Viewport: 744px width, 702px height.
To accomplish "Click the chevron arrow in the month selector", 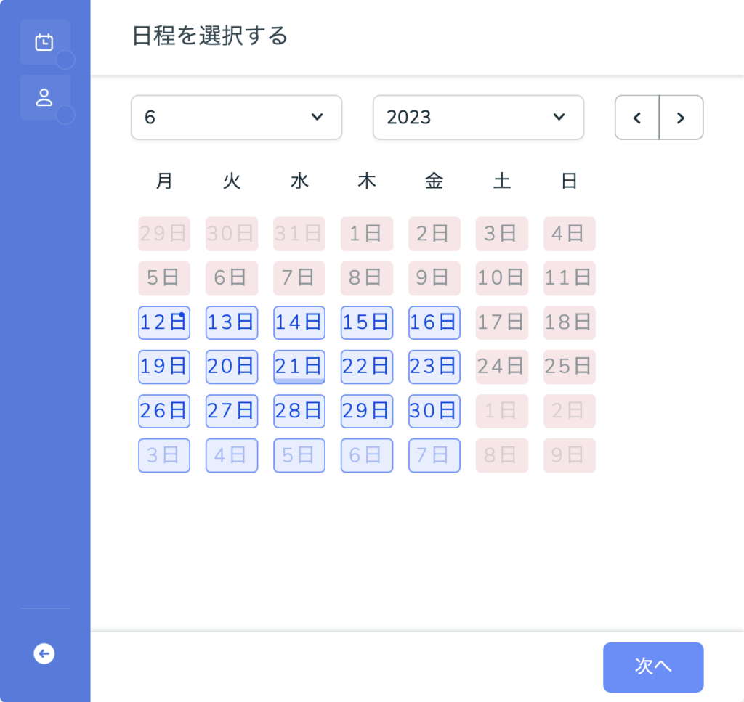I will [x=317, y=117].
